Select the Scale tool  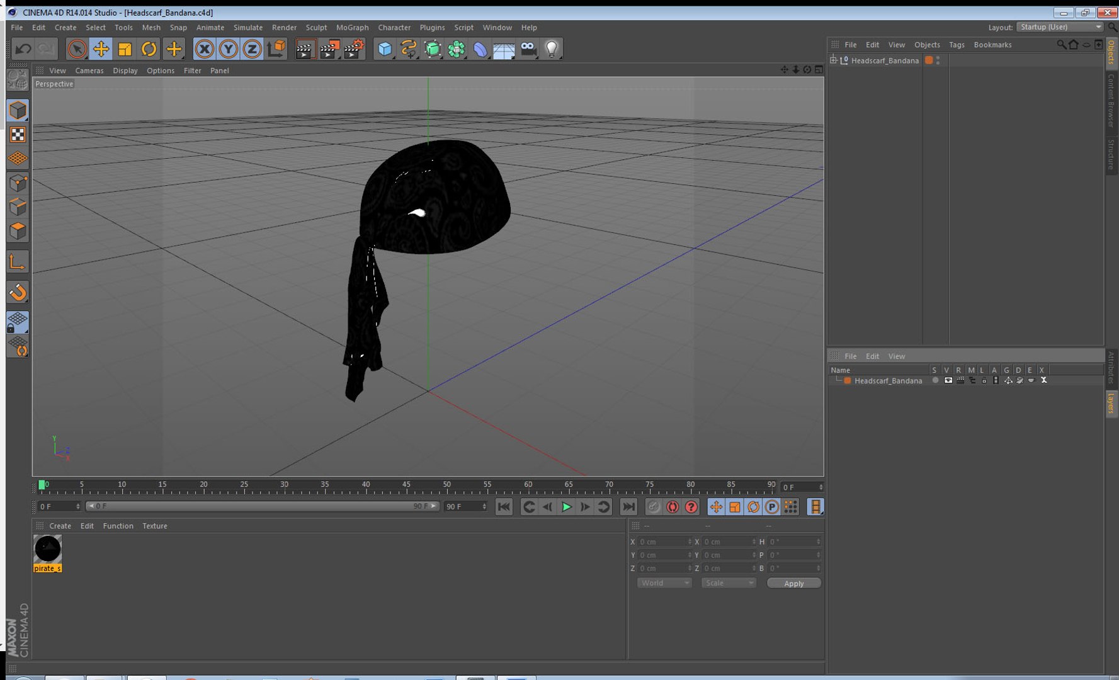click(125, 48)
